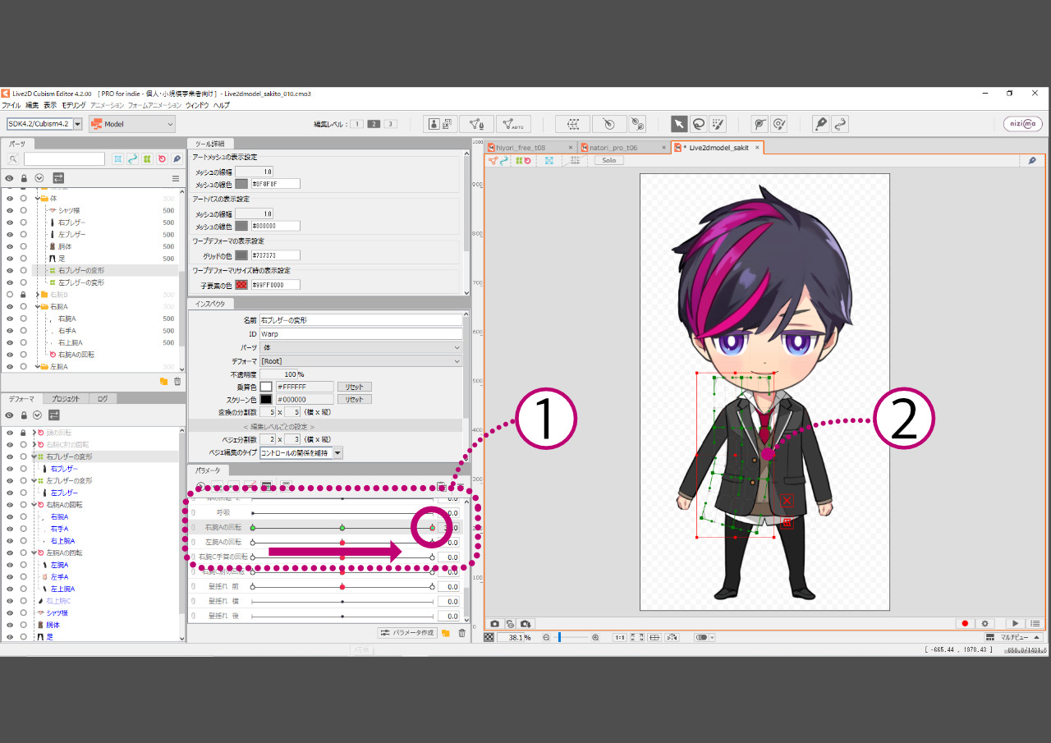Open the parts panel hamburger menu

[175, 178]
